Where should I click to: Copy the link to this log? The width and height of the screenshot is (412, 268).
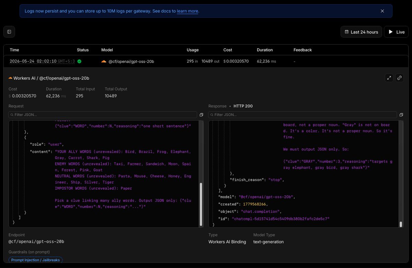(x=399, y=78)
